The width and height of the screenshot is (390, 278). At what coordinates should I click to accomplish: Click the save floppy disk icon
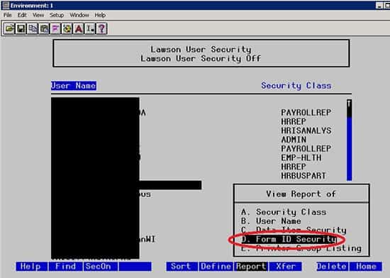click(x=21, y=28)
